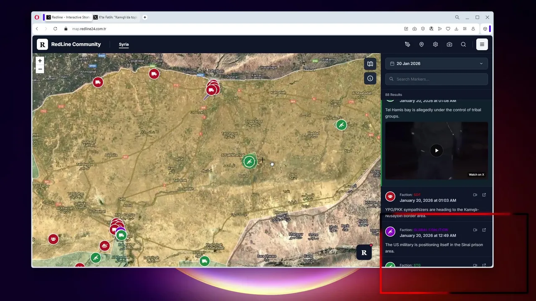Click the Opera menu icon
536x301 pixels.
37,17
